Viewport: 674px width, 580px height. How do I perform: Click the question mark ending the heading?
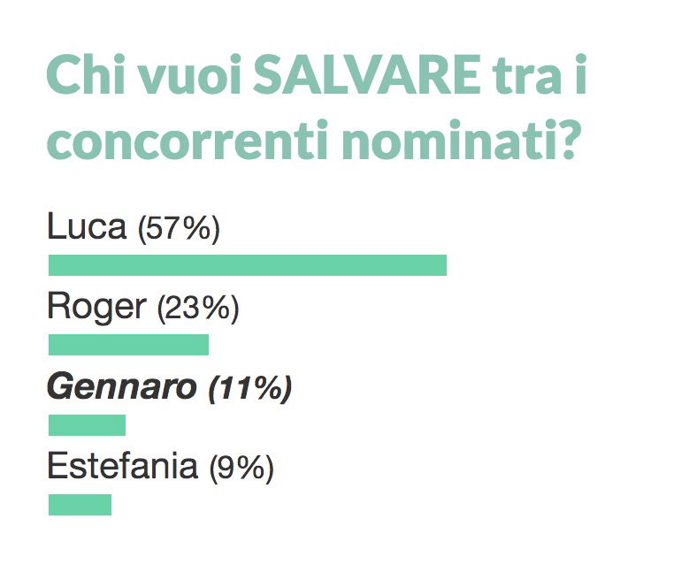(x=566, y=140)
